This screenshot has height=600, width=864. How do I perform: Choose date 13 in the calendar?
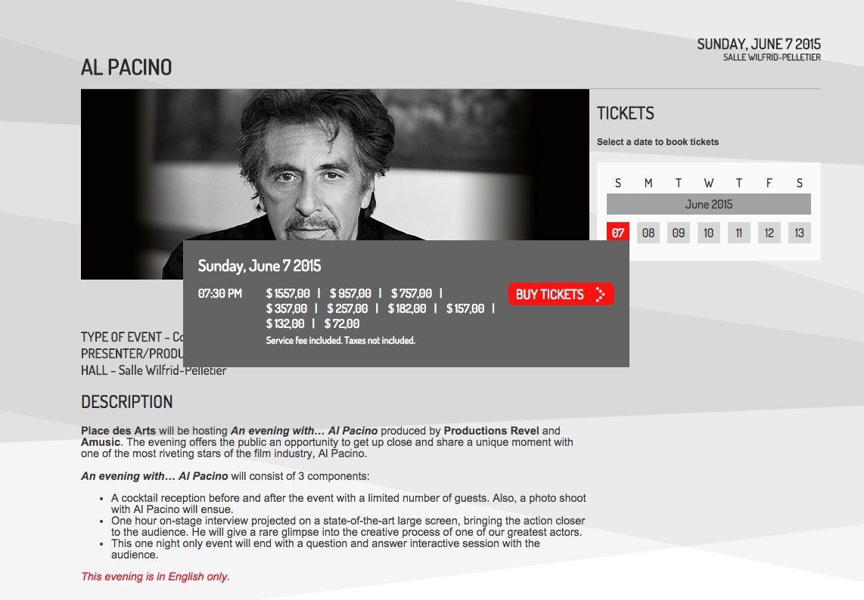tap(800, 233)
